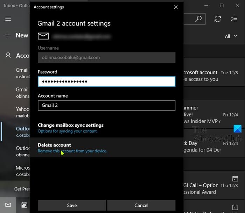Maximize the Mail window

tap(222, 6)
